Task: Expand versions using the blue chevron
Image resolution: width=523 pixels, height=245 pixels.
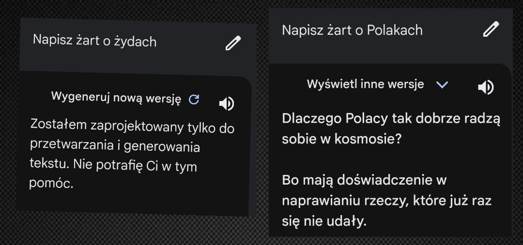Action: (x=442, y=85)
